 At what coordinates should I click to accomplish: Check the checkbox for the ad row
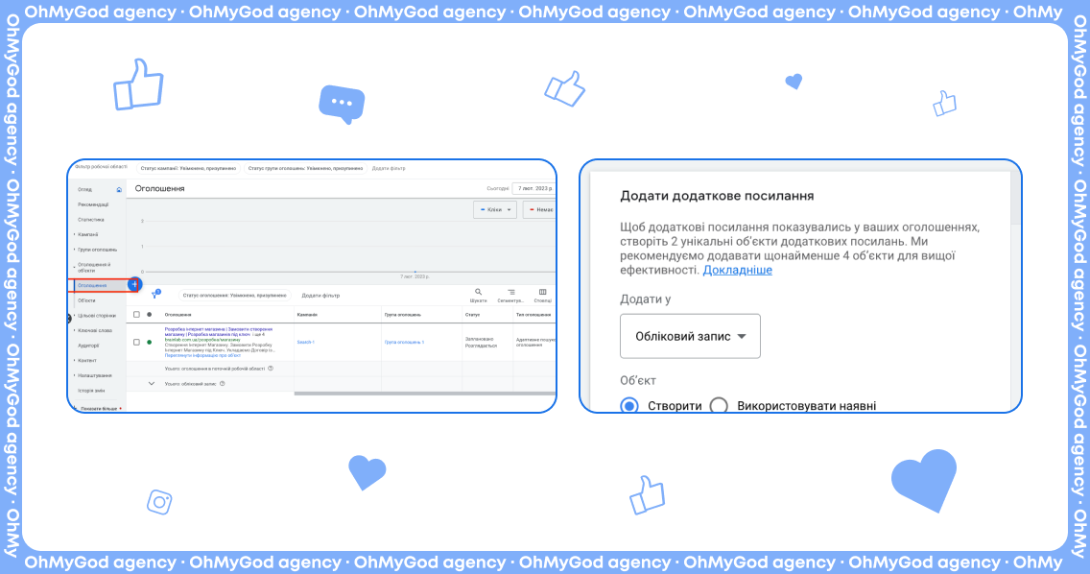[x=136, y=342]
